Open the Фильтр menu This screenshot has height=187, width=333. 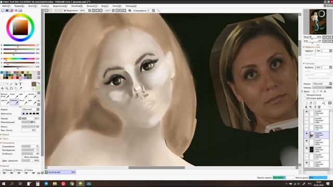point(92,6)
